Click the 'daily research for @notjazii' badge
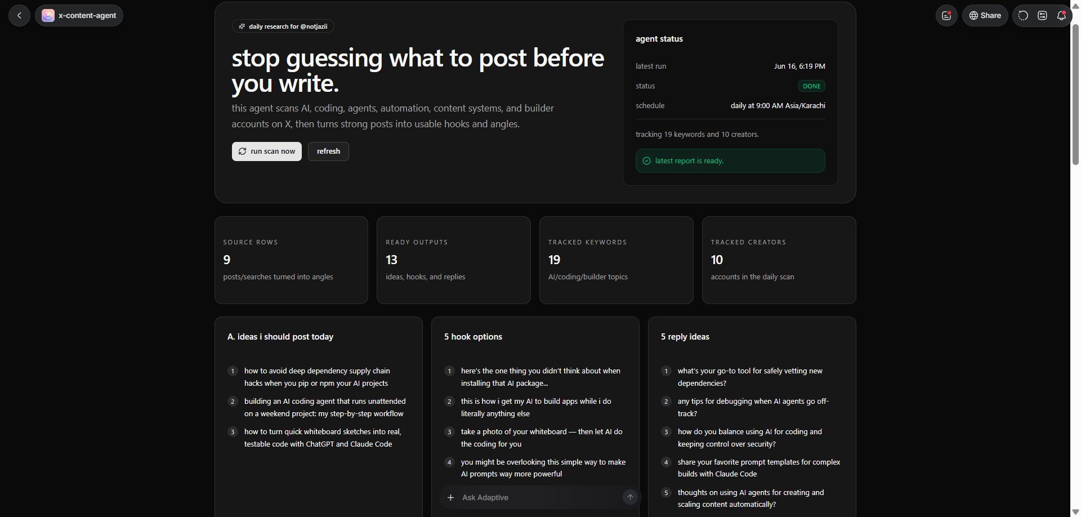This screenshot has width=1081, height=517. point(283,26)
